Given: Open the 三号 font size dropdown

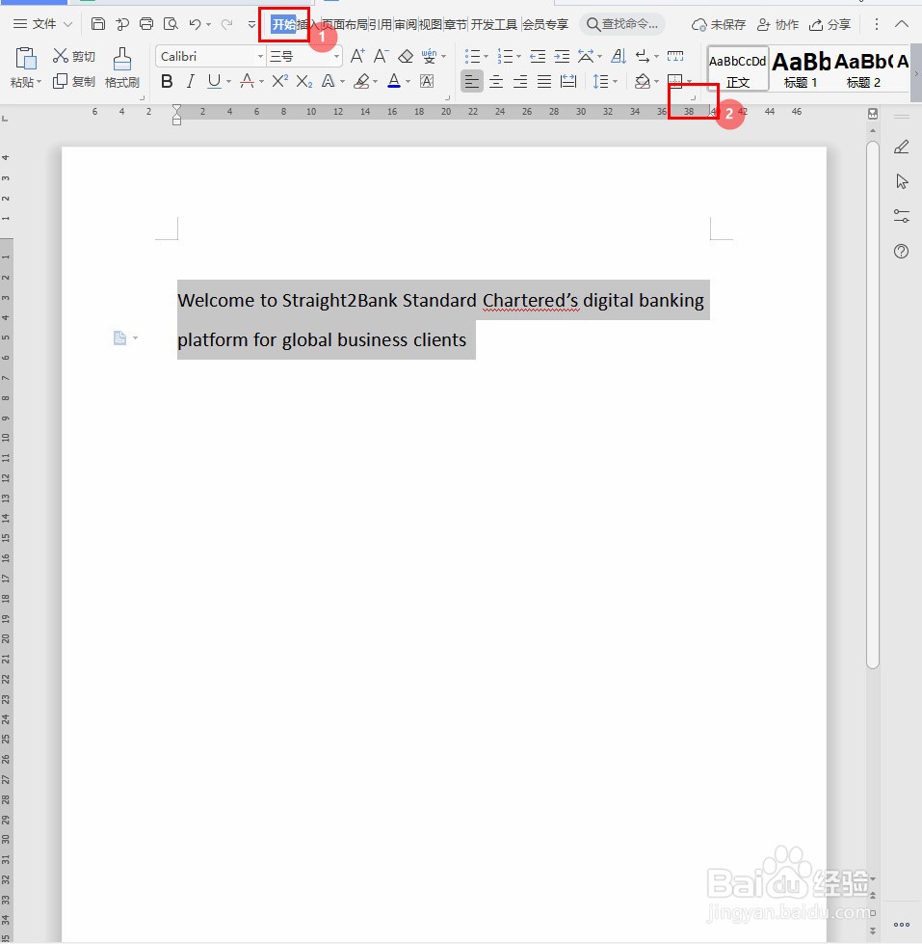Looking at the screenshot, I should coord(337,57).
